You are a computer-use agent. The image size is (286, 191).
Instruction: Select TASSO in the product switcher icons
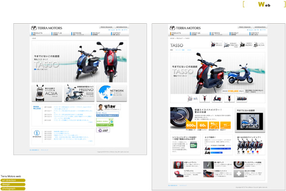[x=216, y=44]
